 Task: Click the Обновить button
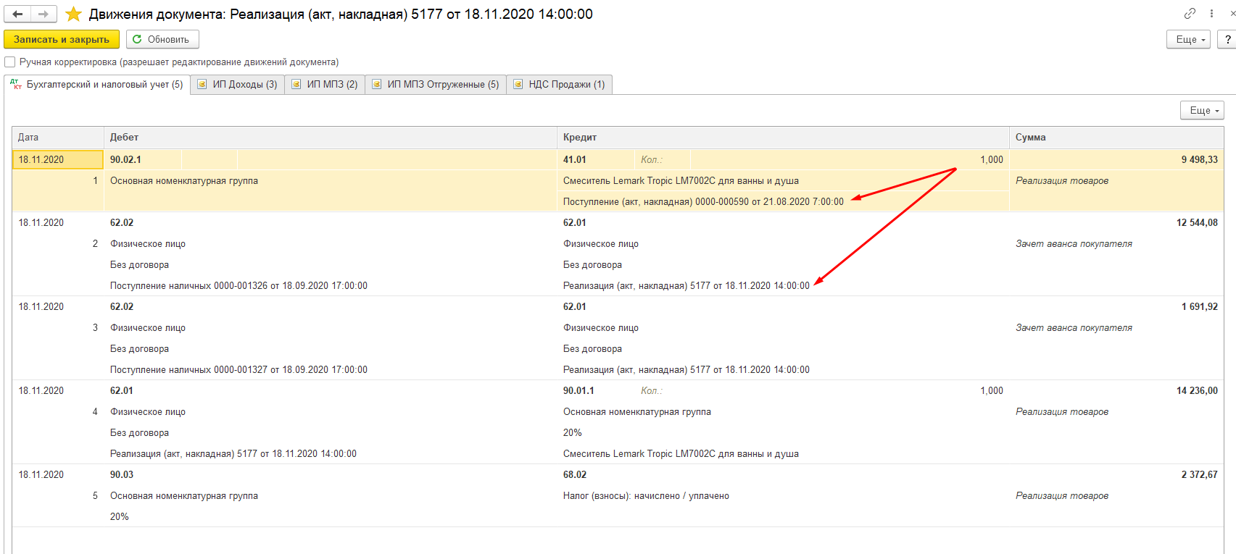click(x=162, y=39)
